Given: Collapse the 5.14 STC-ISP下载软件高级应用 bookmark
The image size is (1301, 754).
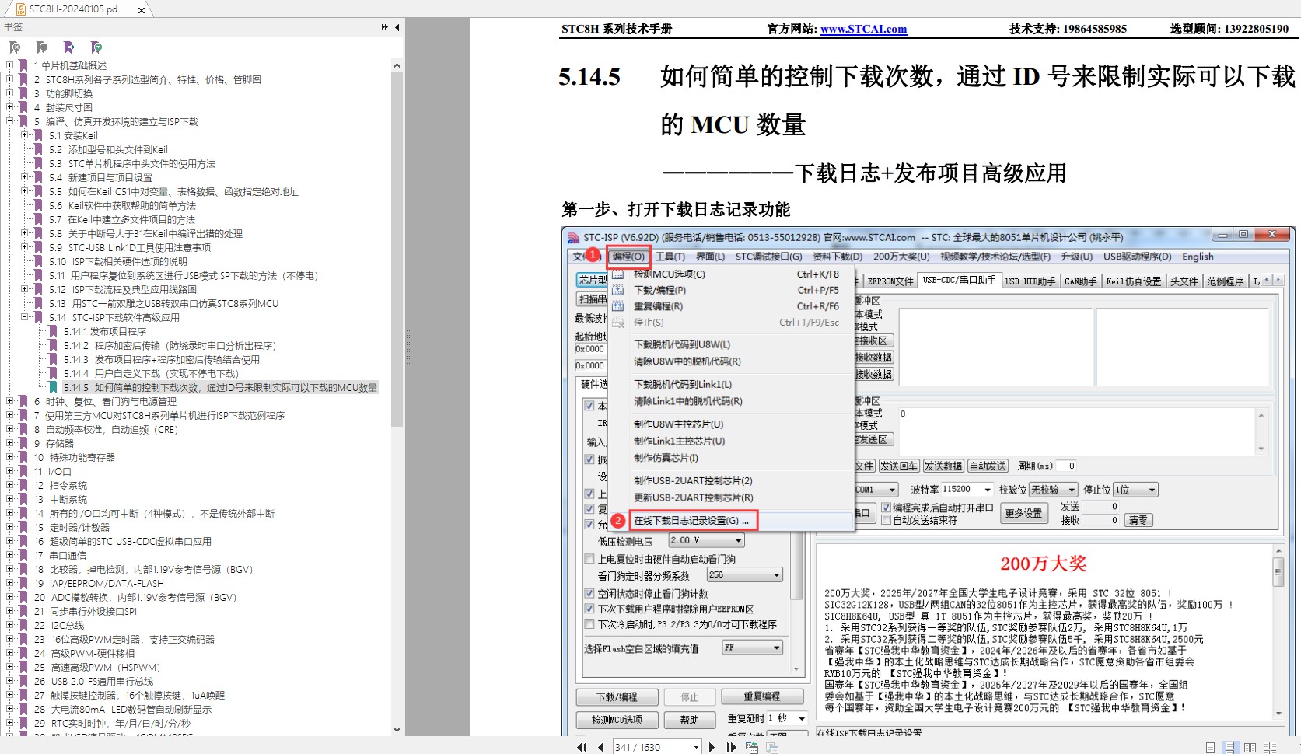Looking at the screenshot, I should pos(25,317).
